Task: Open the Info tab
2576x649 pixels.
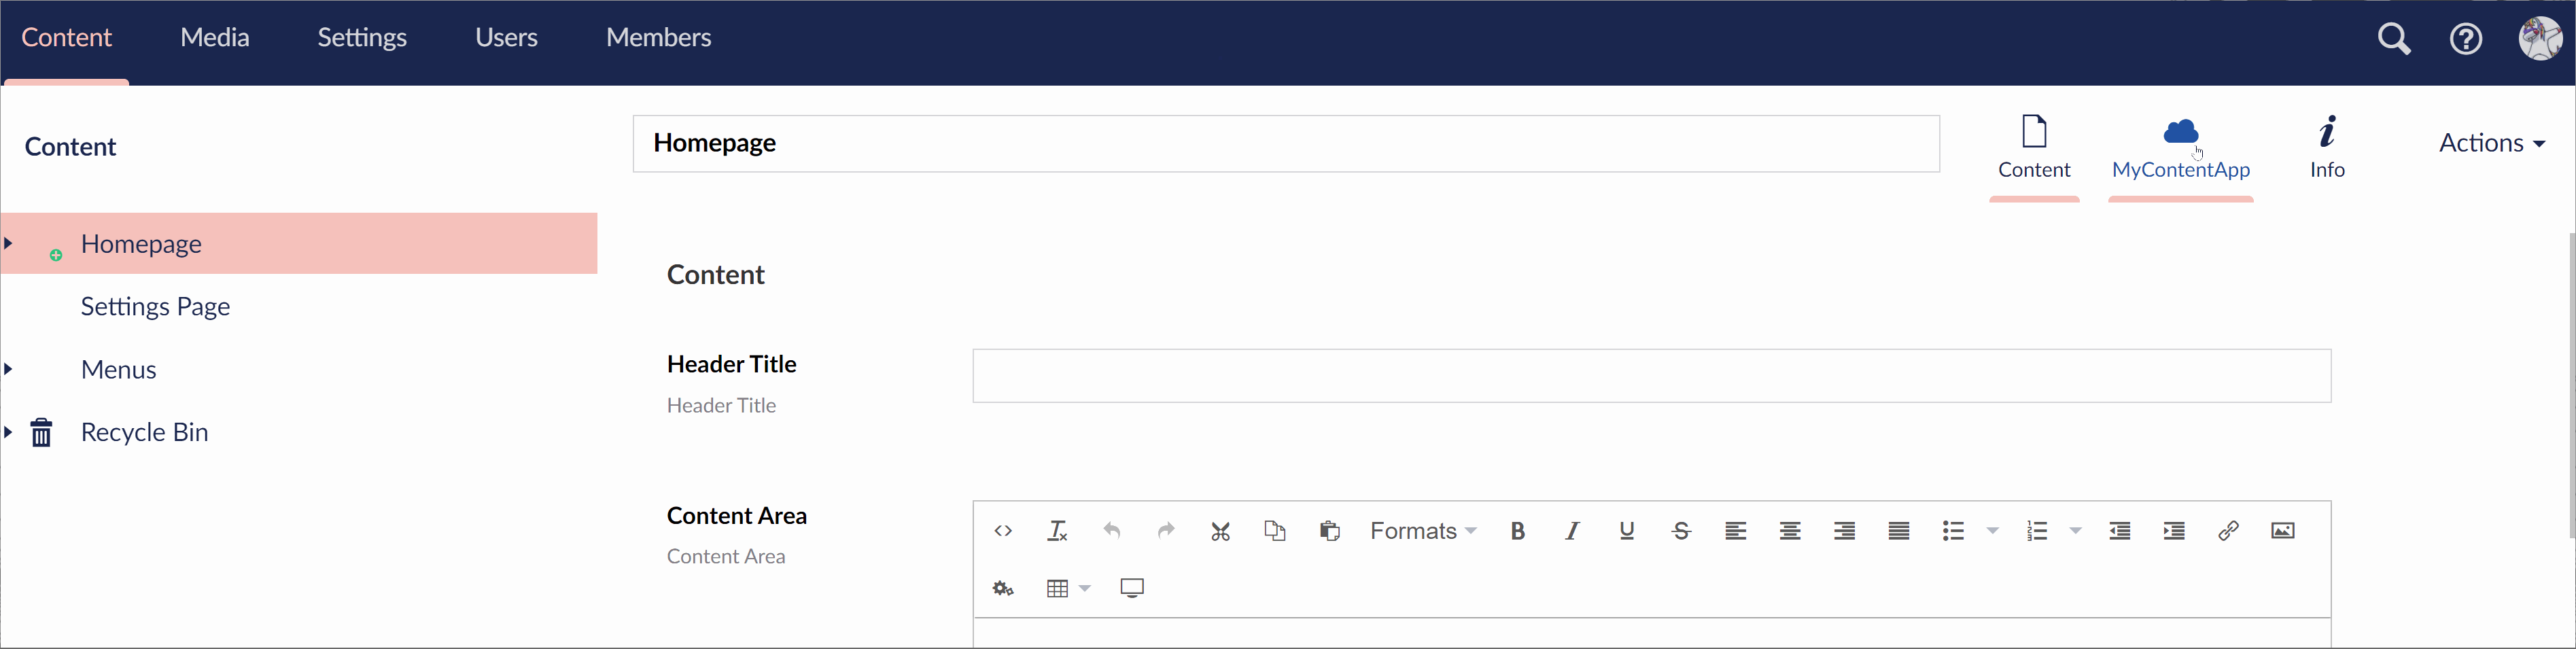Action: [2327, 147]
